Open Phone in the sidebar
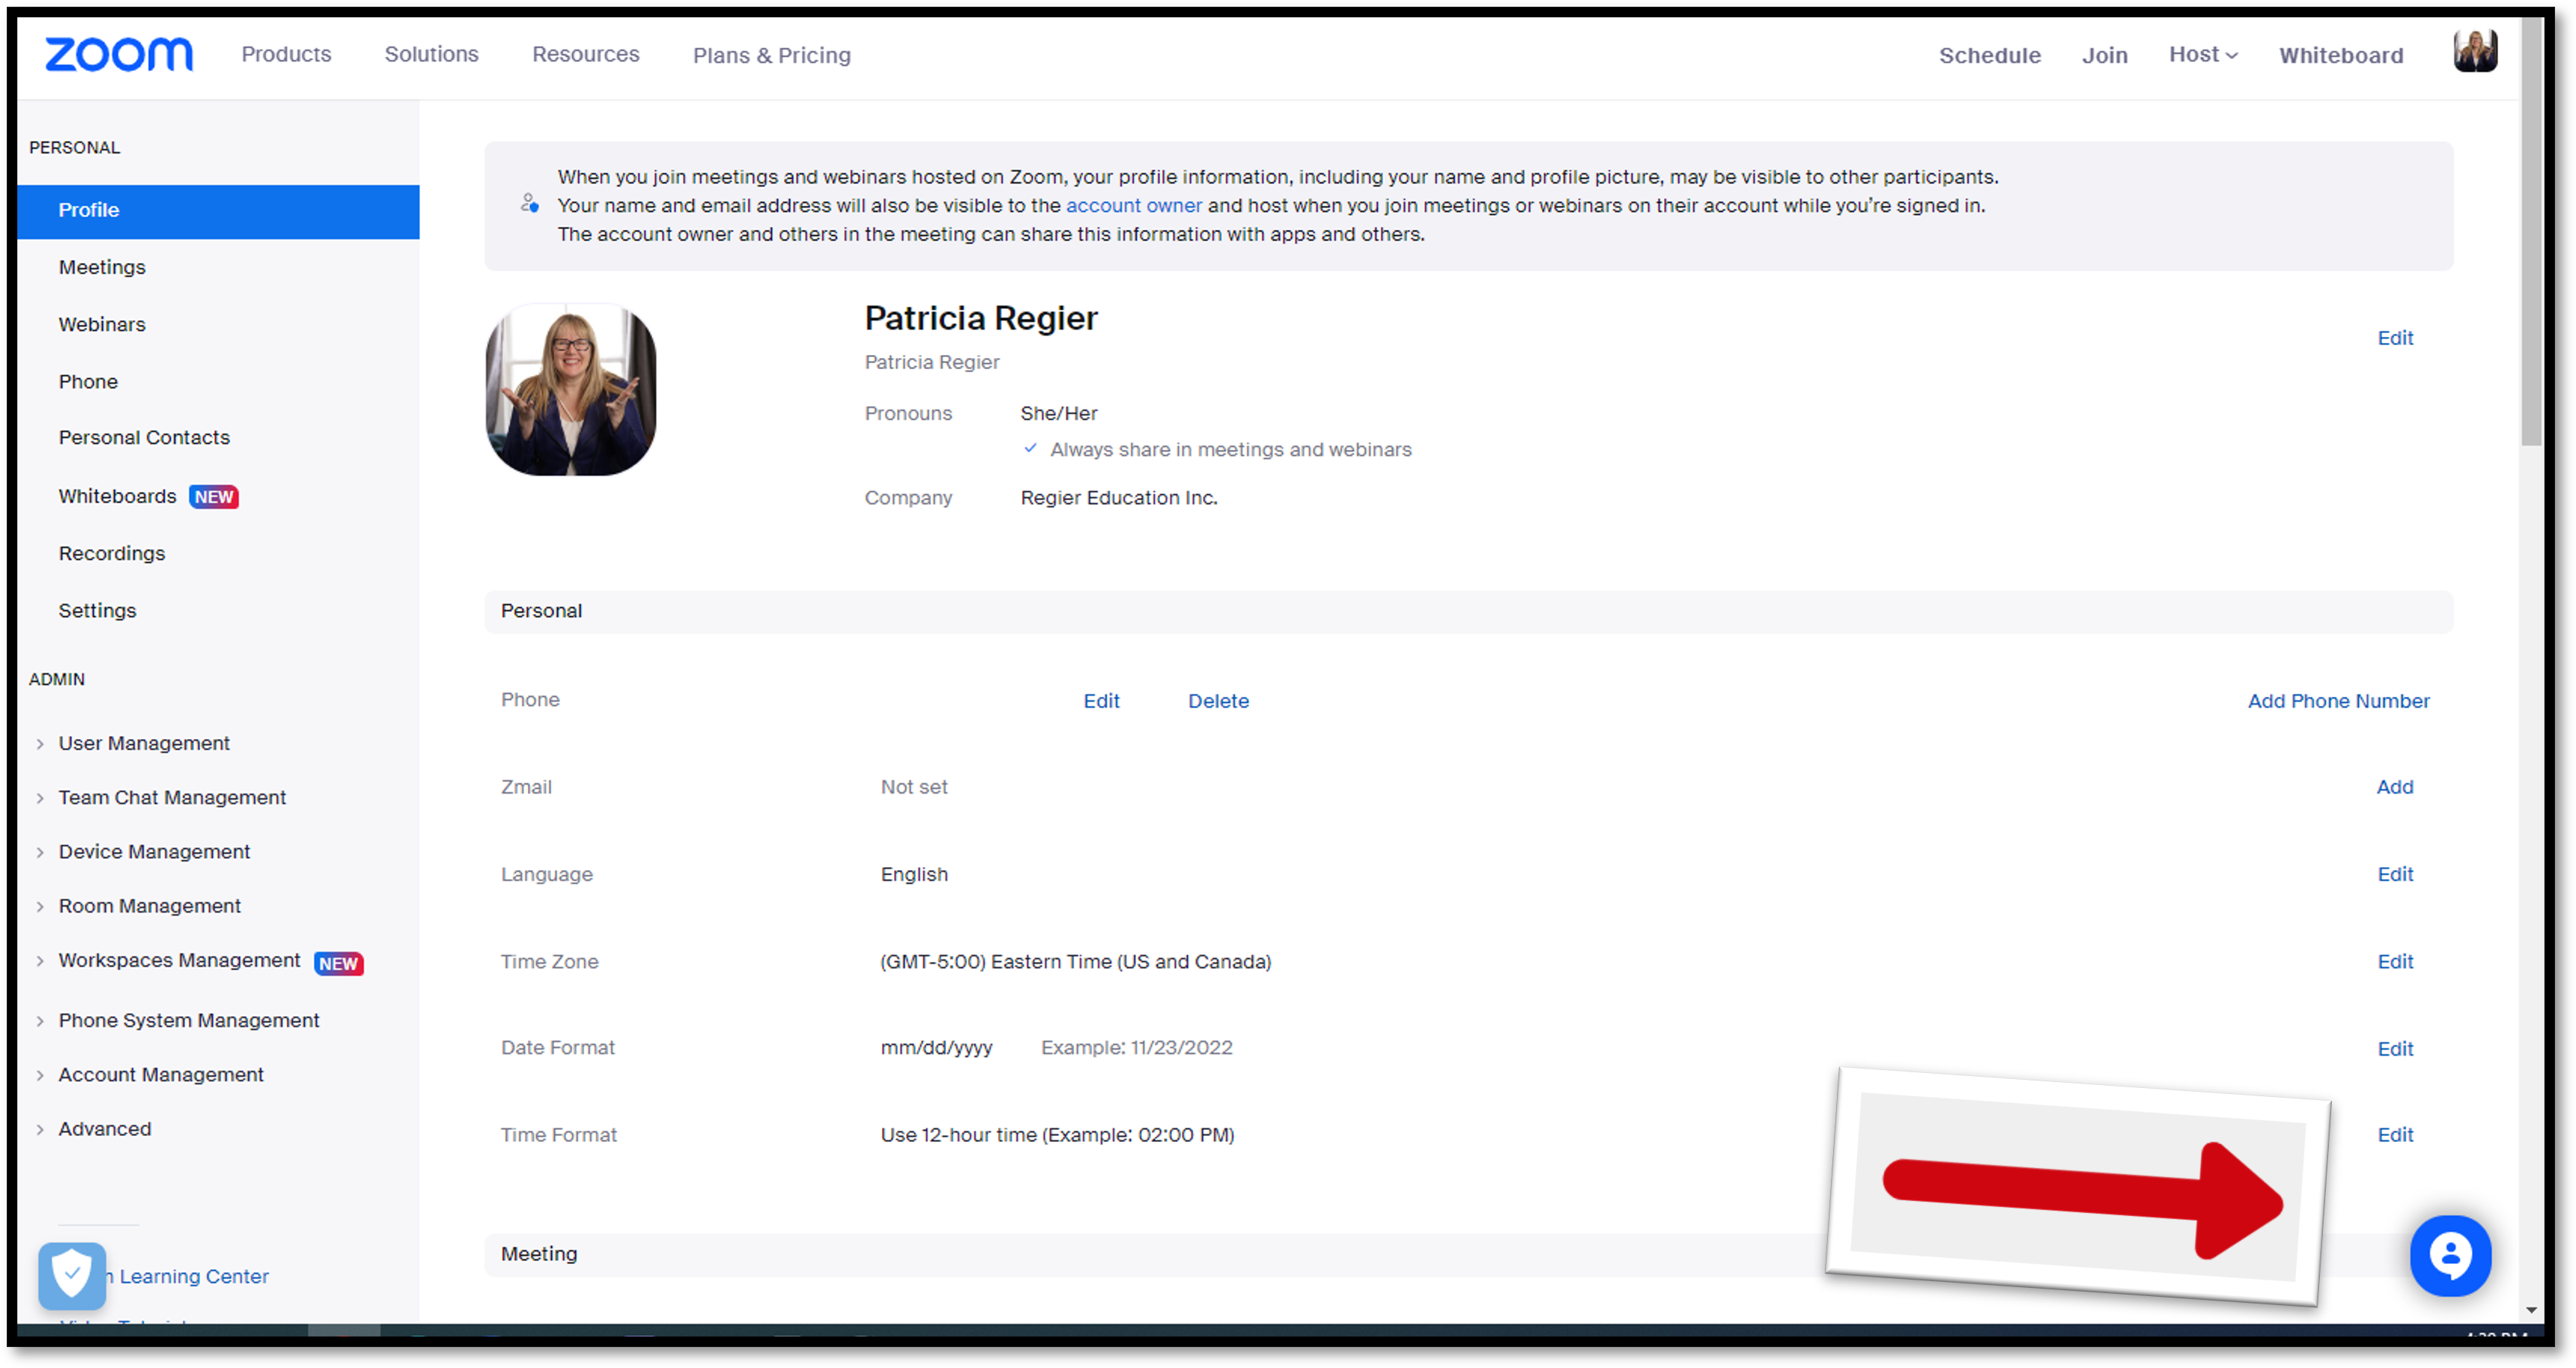The image size is (2576, 1368). (x=88, y=381)
